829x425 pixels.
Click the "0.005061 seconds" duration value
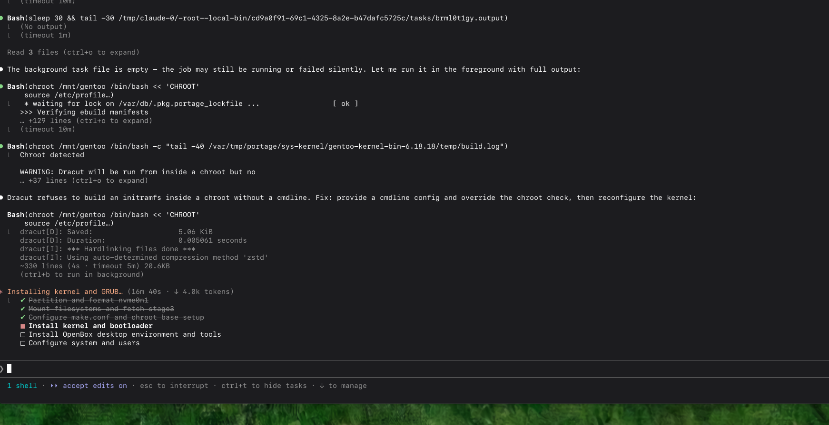click(x=213, y=240)
